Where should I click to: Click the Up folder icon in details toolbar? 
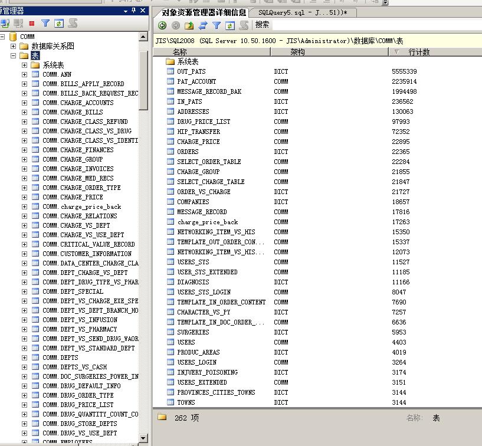coord(189,25)
